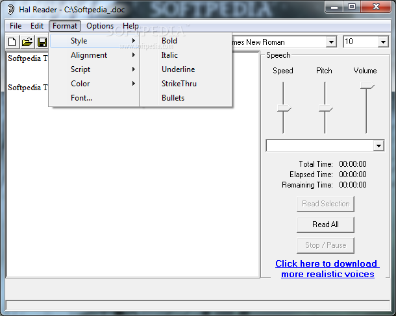The height and width of the screenshot is (316, 396).
Task: Open the Options menu
Action: pos(100,26)
